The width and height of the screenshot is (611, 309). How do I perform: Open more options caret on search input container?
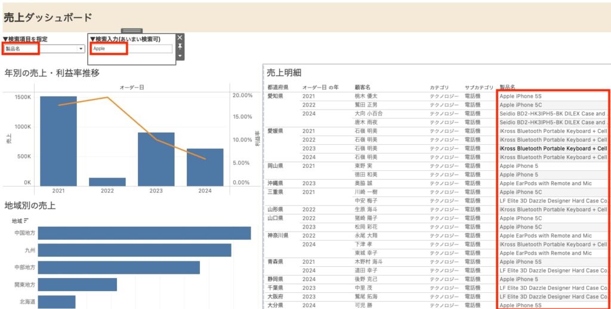coord(180,55)
